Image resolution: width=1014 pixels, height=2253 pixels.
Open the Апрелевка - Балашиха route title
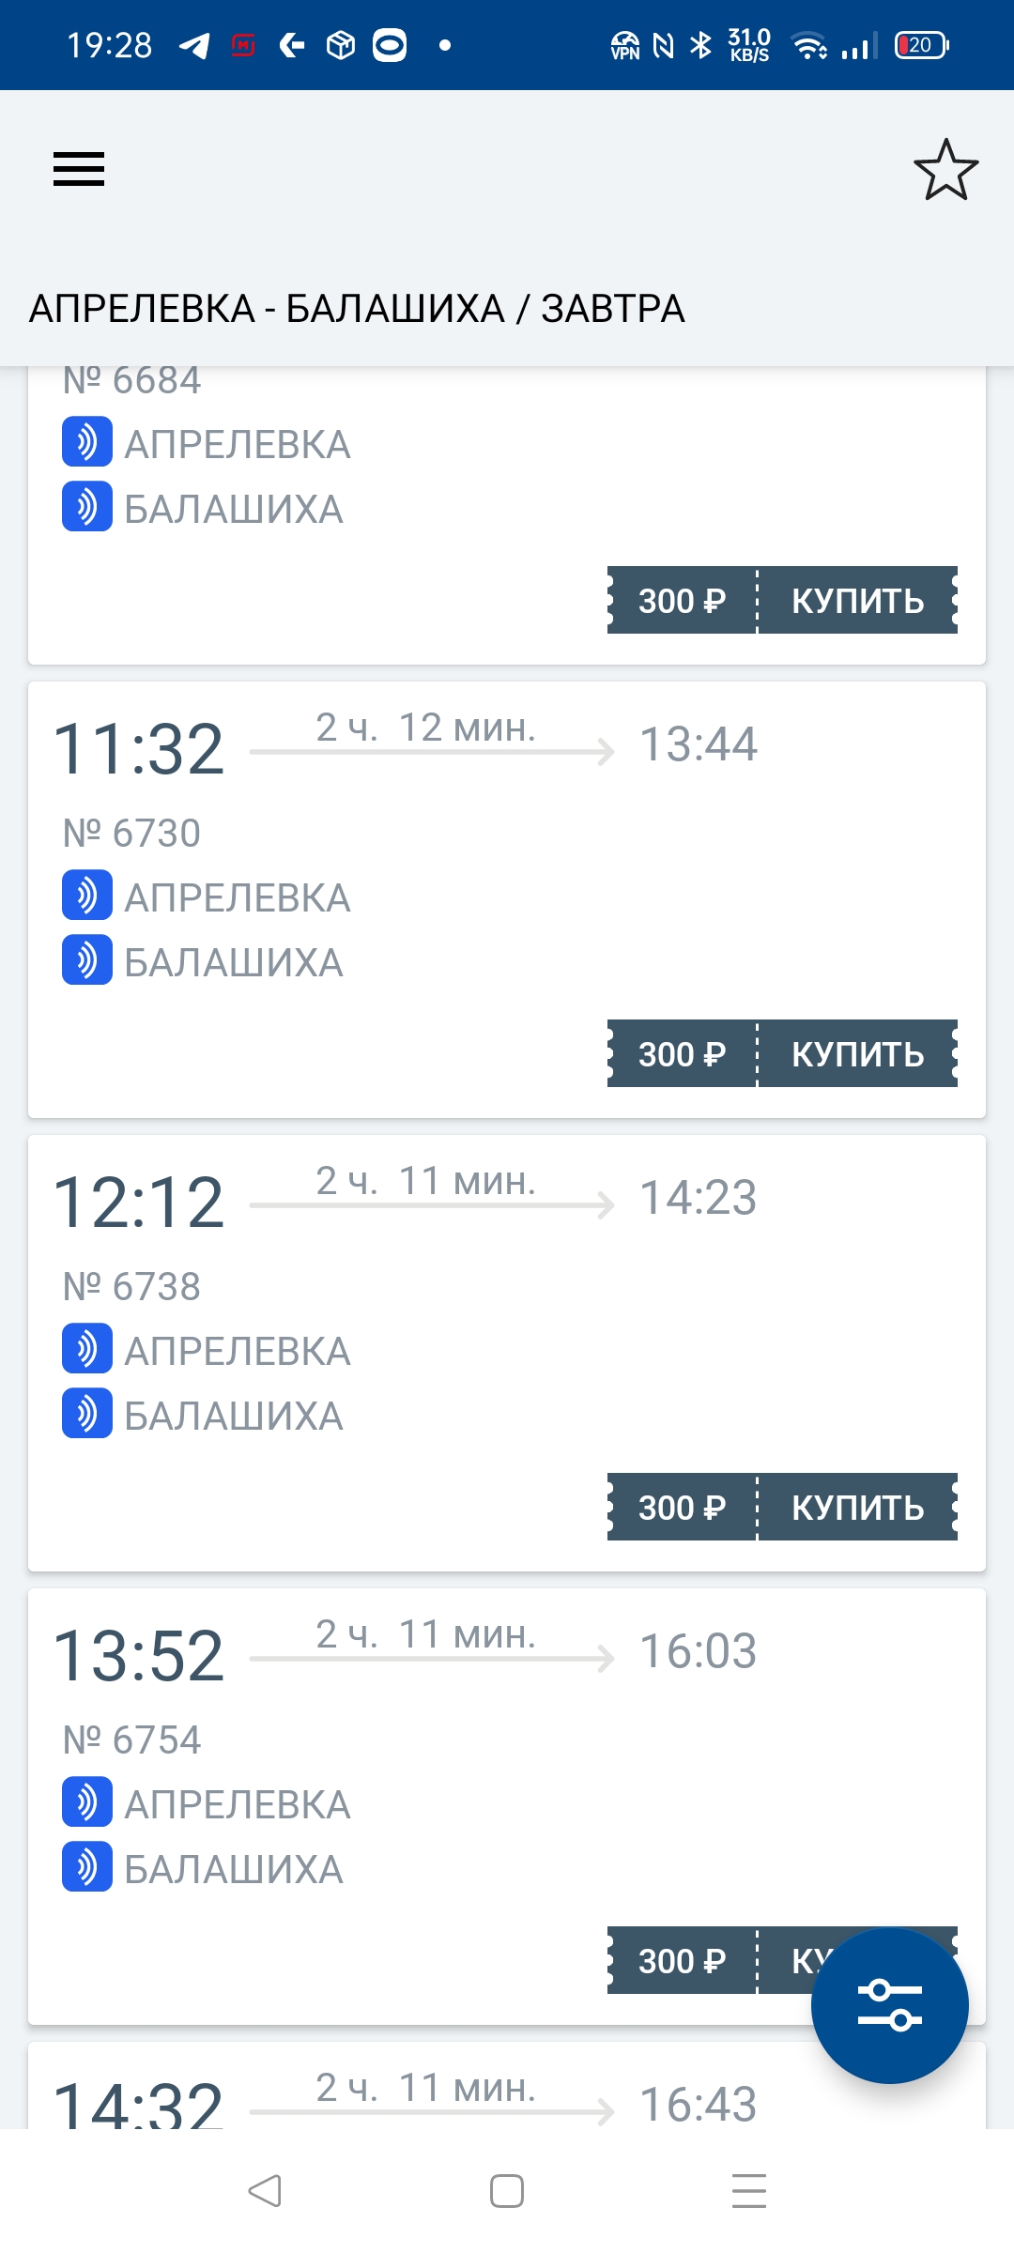[357, 309]
